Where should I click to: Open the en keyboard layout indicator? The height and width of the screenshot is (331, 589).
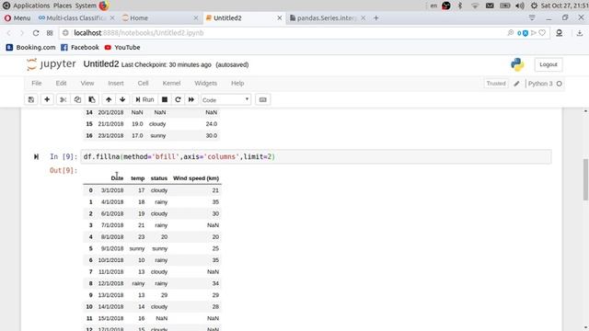(433, 6)
